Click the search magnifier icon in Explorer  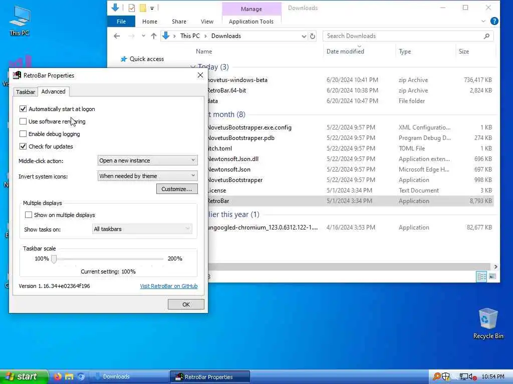486,36
